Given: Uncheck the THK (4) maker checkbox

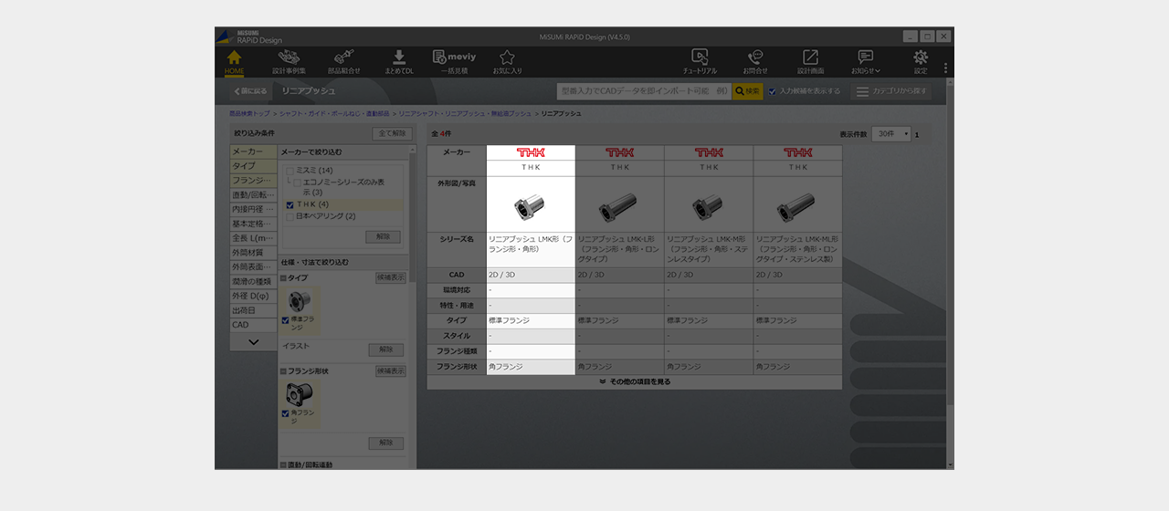Looking at the screenshot, I should tap(290, 204).
